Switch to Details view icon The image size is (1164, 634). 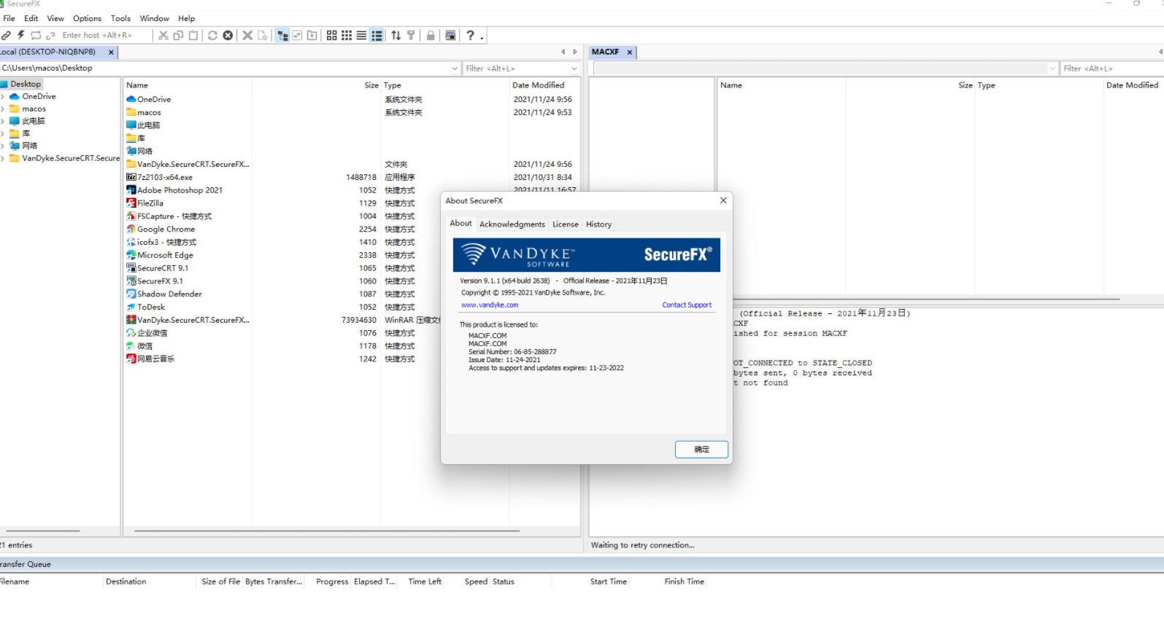(x=377, y=35)
